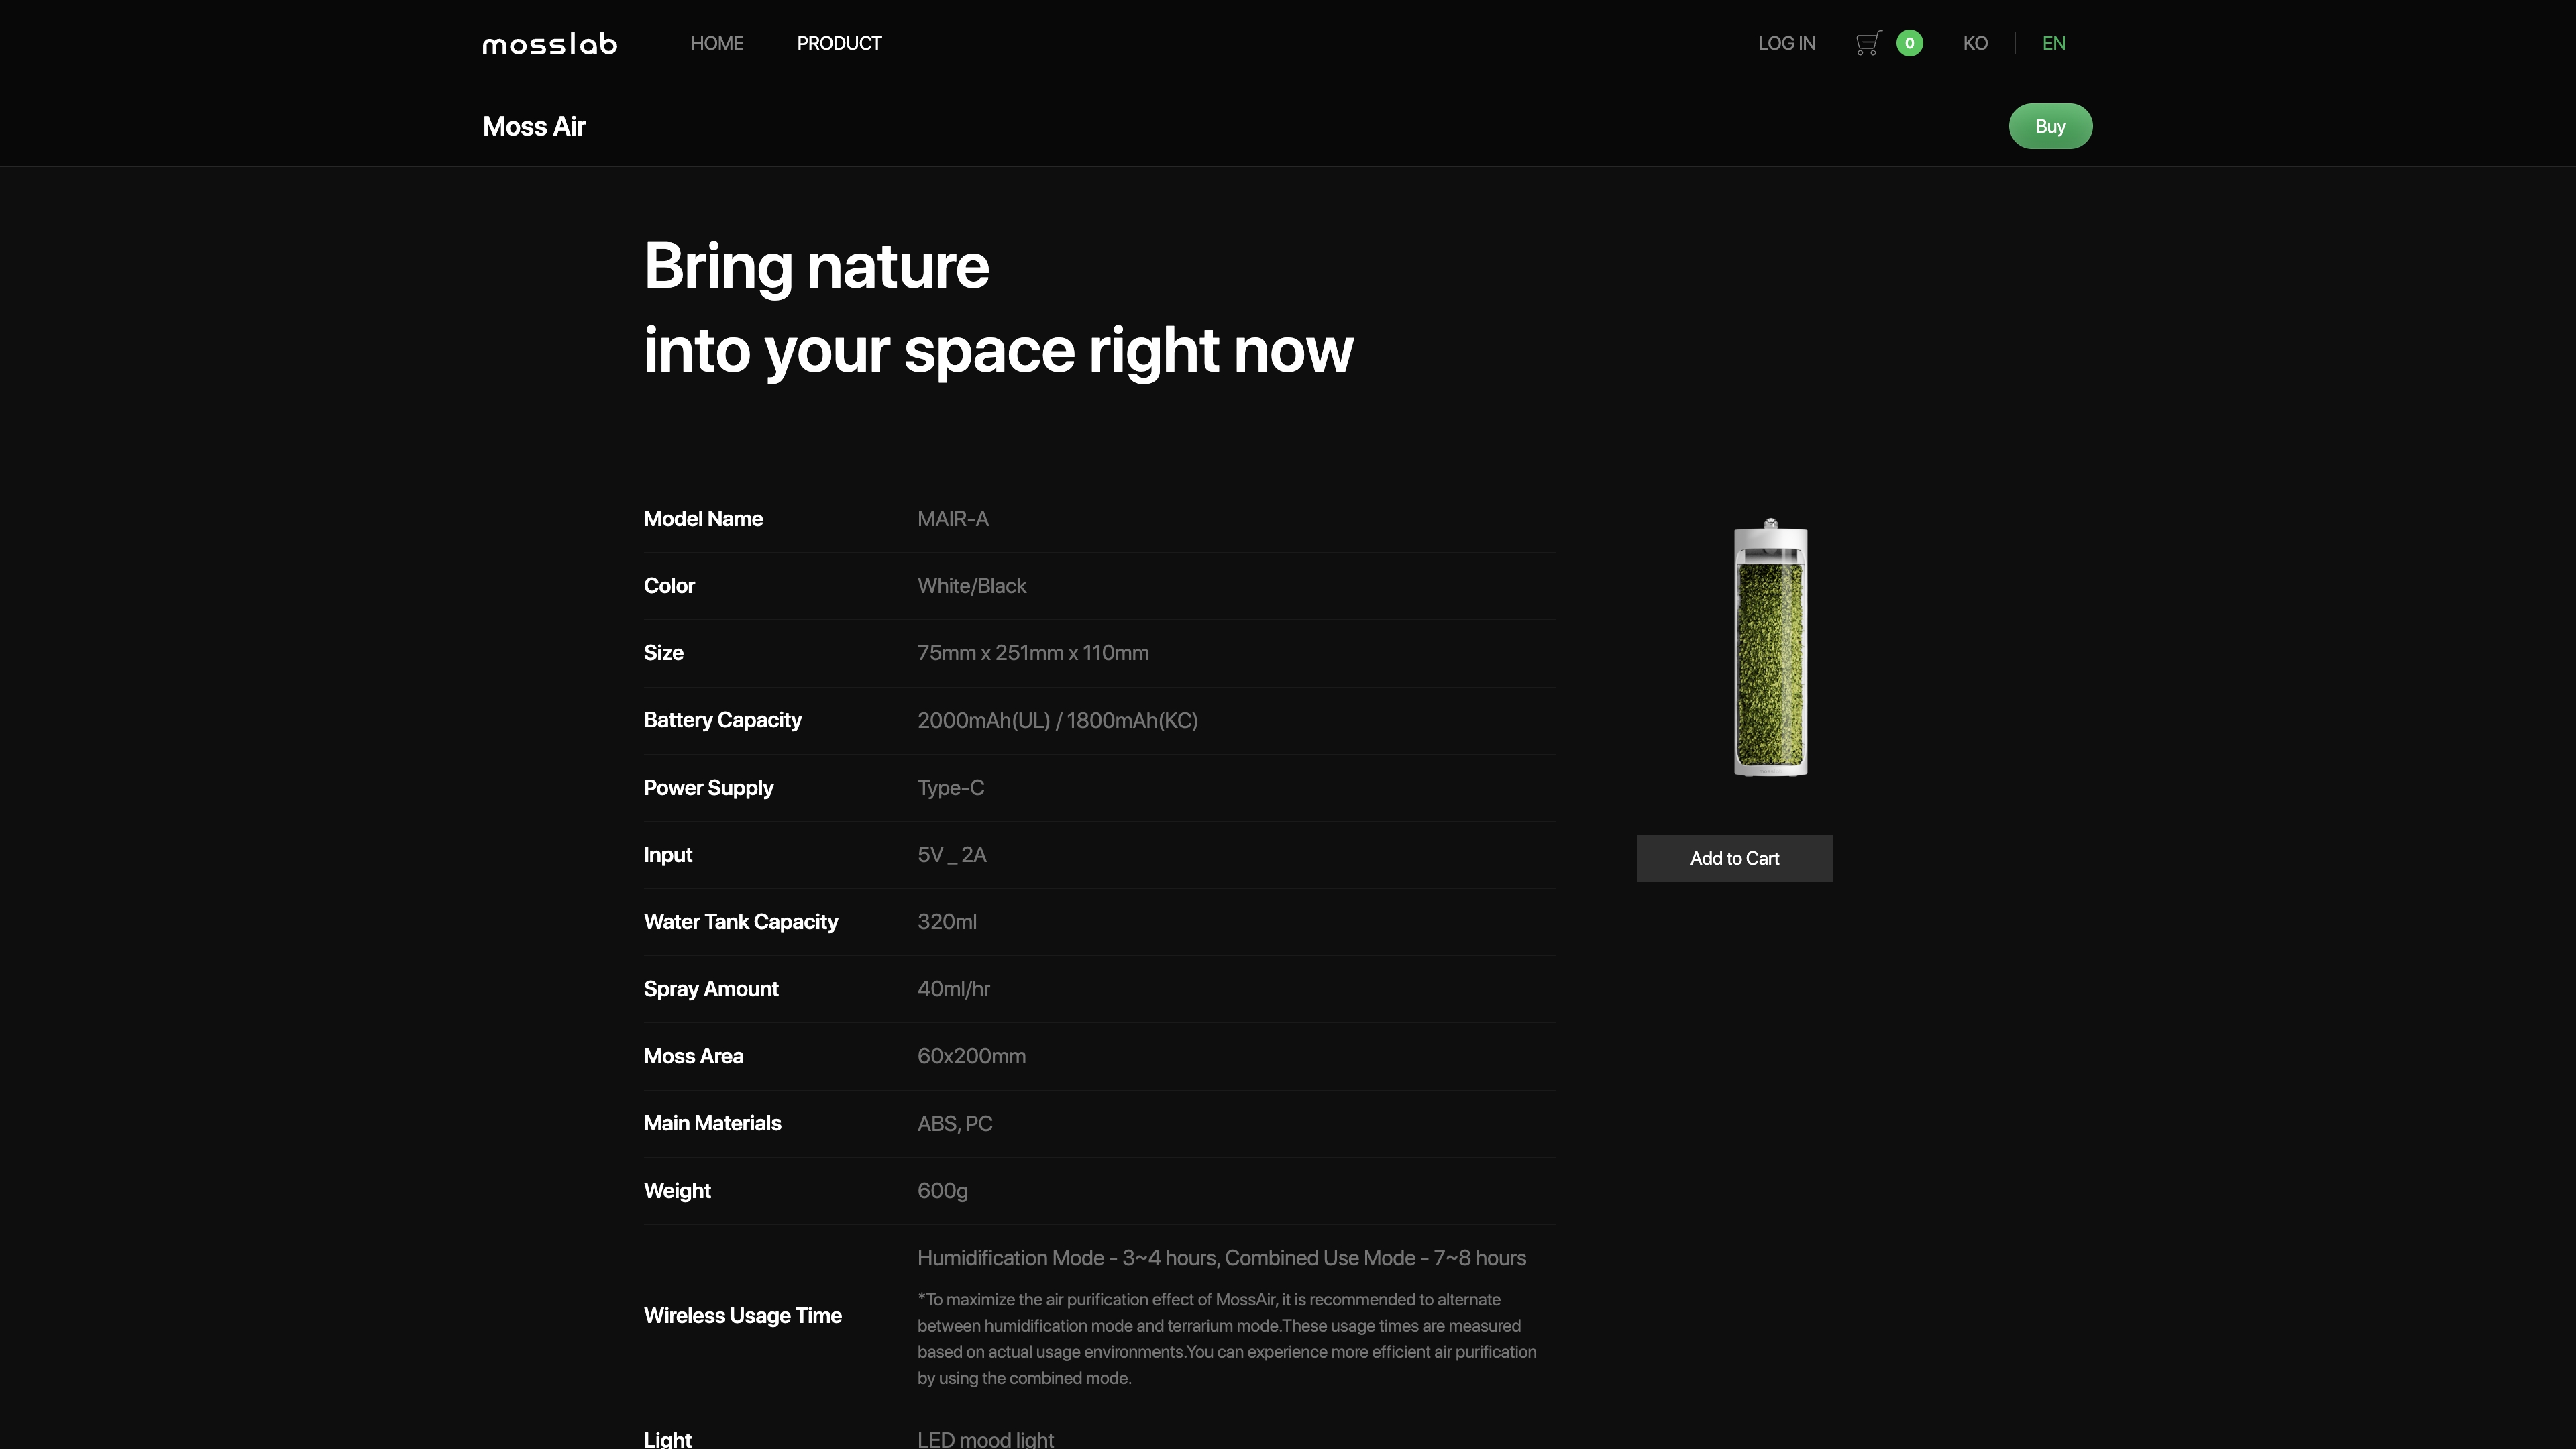Click the LOG IN link
Image resolution: width=2576 pixels, height=1449 pixels.
pos(1786,43)
